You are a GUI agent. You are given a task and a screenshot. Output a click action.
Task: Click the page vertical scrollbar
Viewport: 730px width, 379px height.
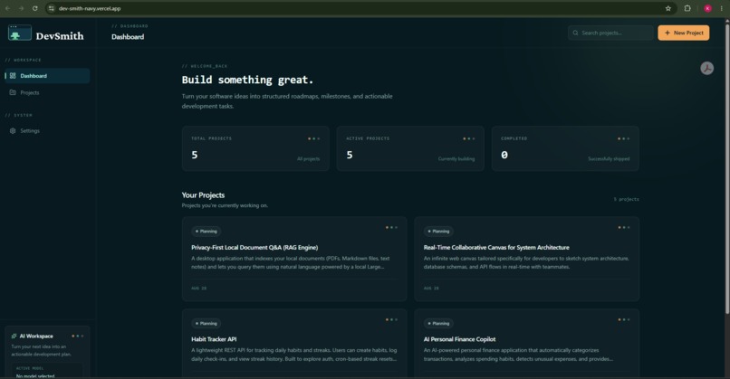tap(727, 167)
